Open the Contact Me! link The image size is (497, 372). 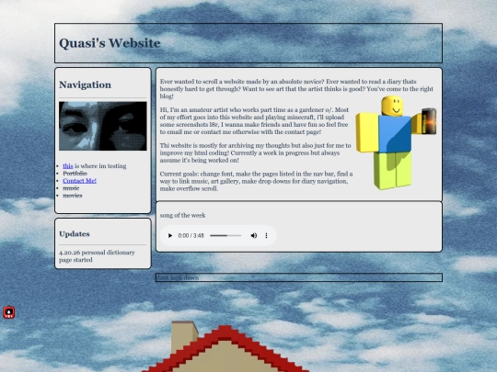click(x=79, y=181)
